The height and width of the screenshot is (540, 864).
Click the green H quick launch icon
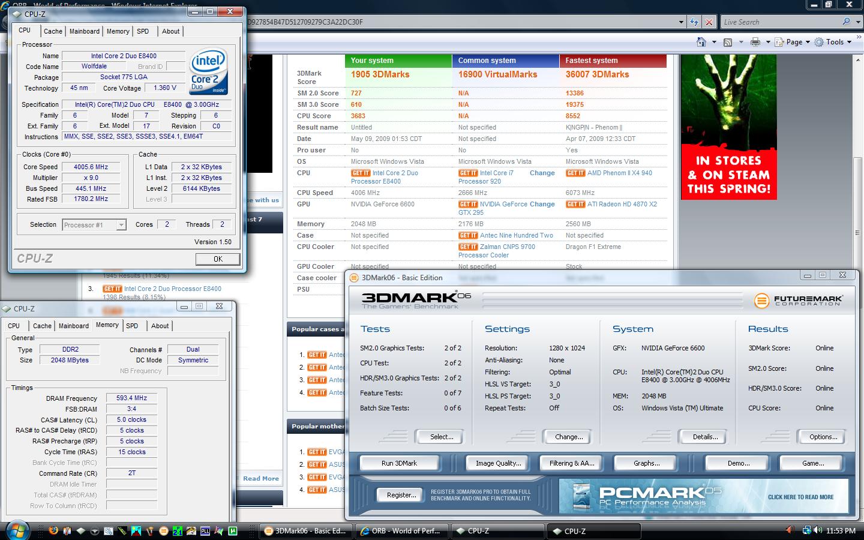coord(233,531)
